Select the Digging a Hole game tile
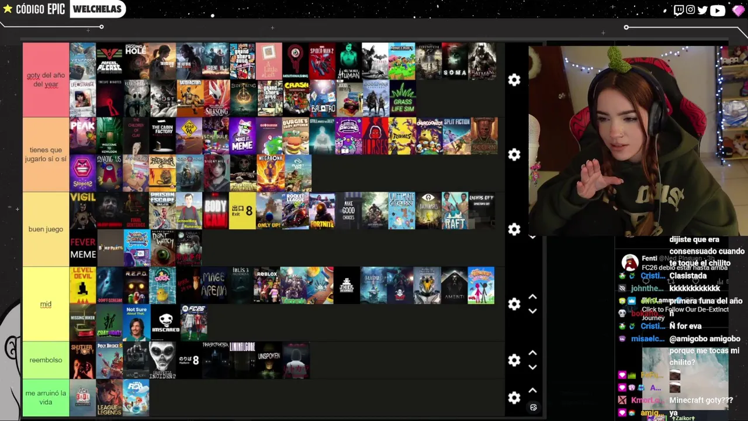 click(x=136, y=61)
